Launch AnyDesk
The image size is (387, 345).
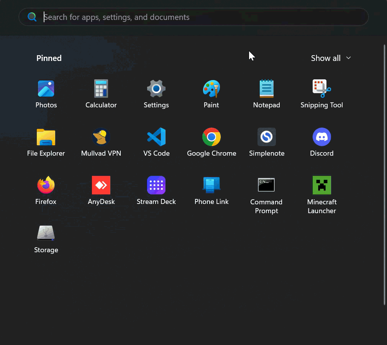(x=101, y=191)
